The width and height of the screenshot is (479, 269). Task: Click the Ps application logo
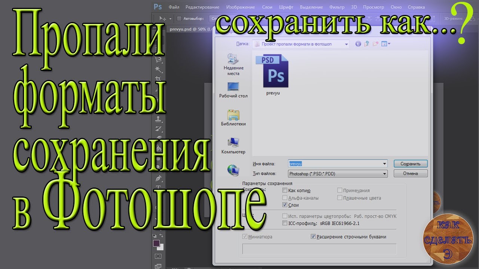click(x=158, y=7)
